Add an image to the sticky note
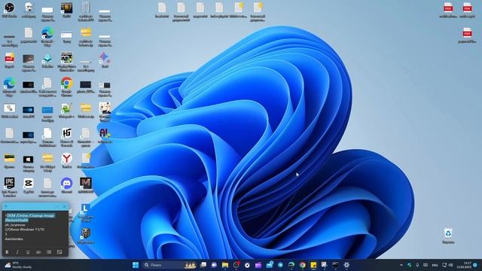Screen dimensions: 482x271 click(59, 252)
